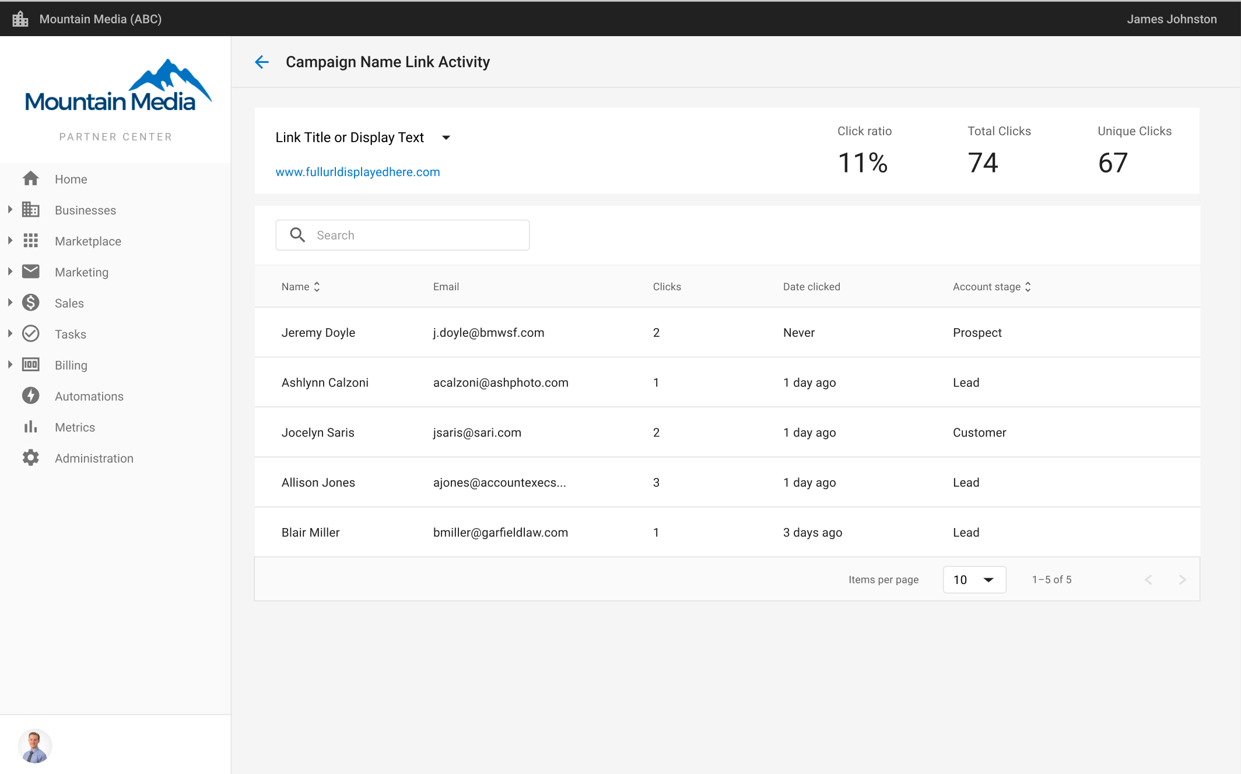Open Tasks in the sidebar

71,335
